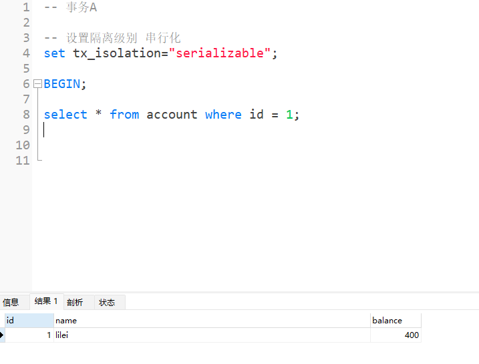Click the balance column header
This screenshot has height=364, width=479.
coord(396,321)
